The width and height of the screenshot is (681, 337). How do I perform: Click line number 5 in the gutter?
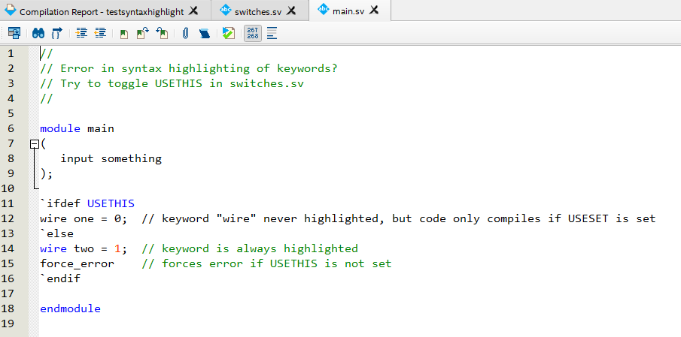click(x=11, y=113)
